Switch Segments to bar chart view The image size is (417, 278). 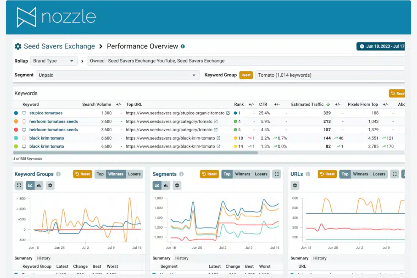166,185
